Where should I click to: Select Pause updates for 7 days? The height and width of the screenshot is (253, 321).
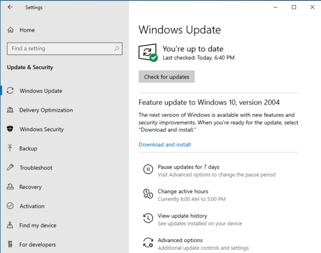click(x=189, y=167)
